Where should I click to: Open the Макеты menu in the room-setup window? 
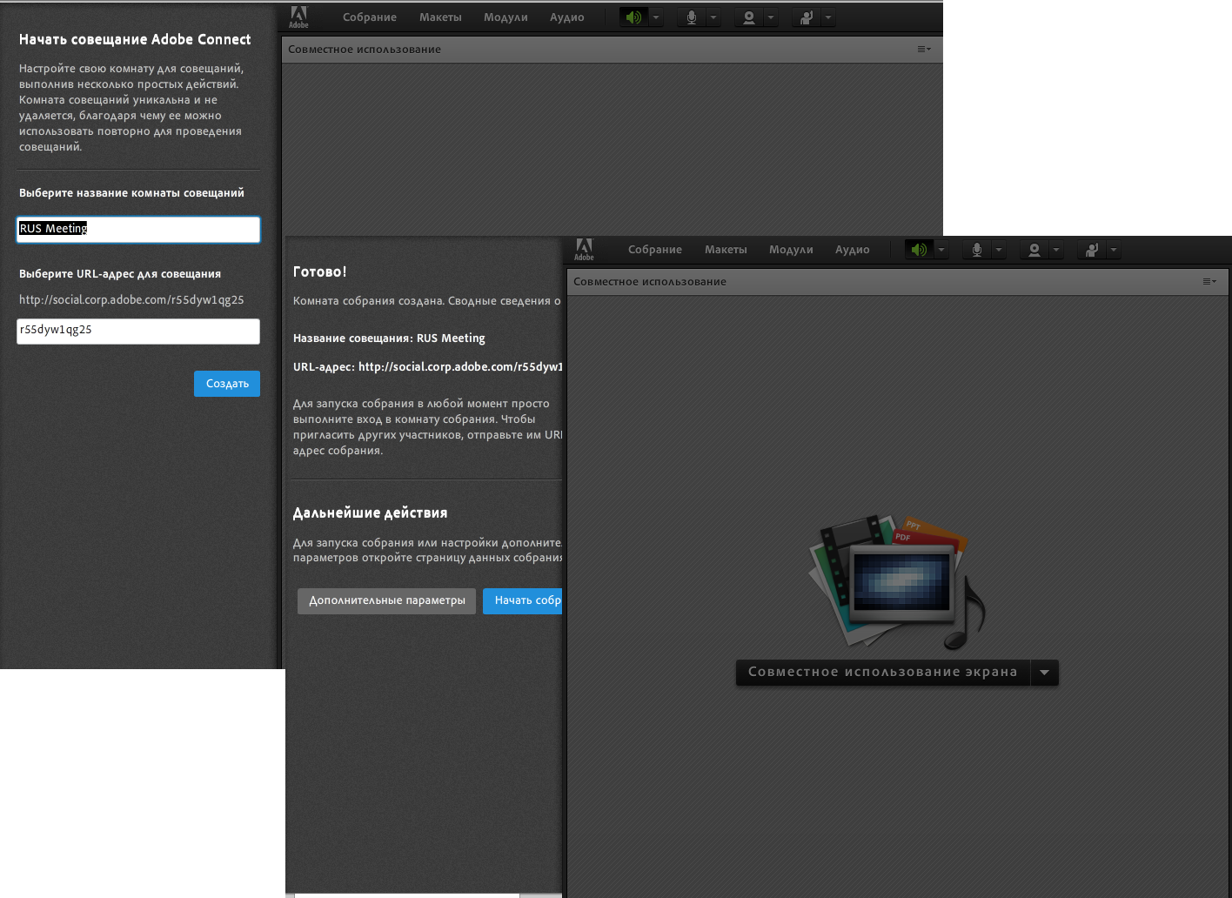coord(440,17)
